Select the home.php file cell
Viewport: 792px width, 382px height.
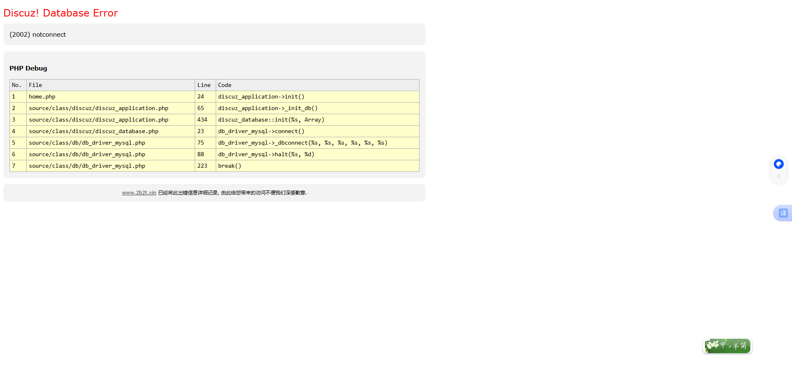click(42, 97)
